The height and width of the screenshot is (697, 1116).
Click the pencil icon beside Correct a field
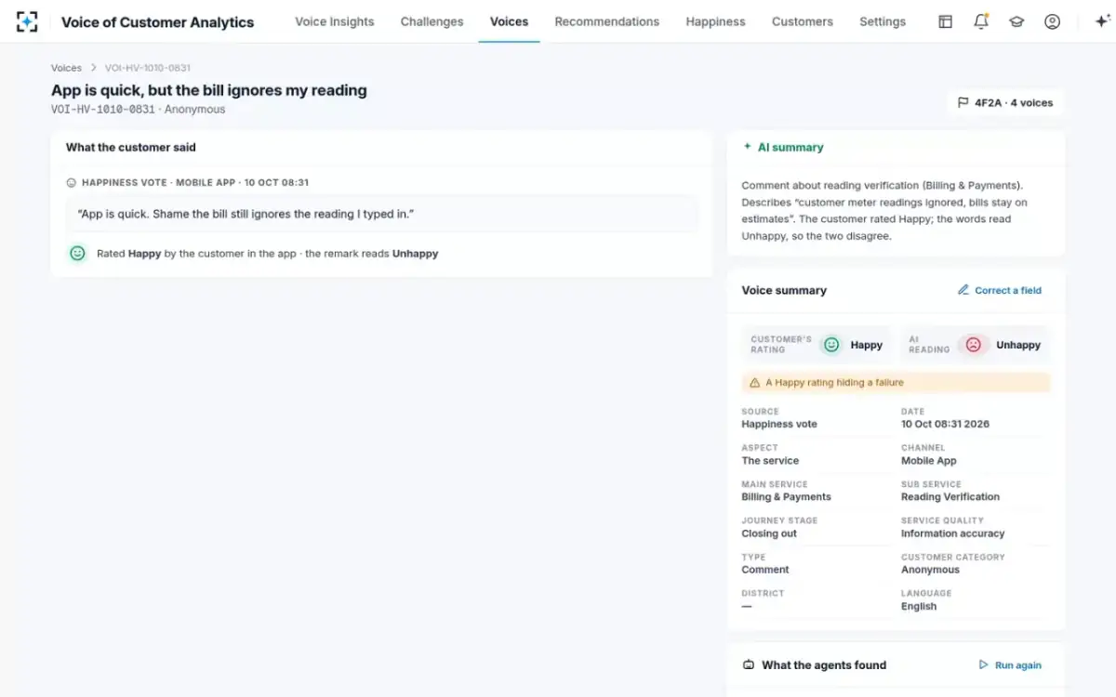coord(963,290)
